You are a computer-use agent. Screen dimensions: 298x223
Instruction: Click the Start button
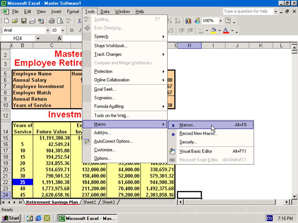pos(11,218)
